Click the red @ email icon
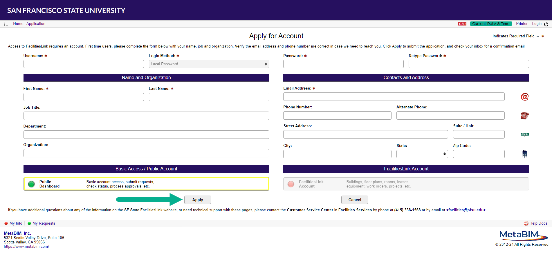Screen dimensions: 552x264 coord(525,97)
